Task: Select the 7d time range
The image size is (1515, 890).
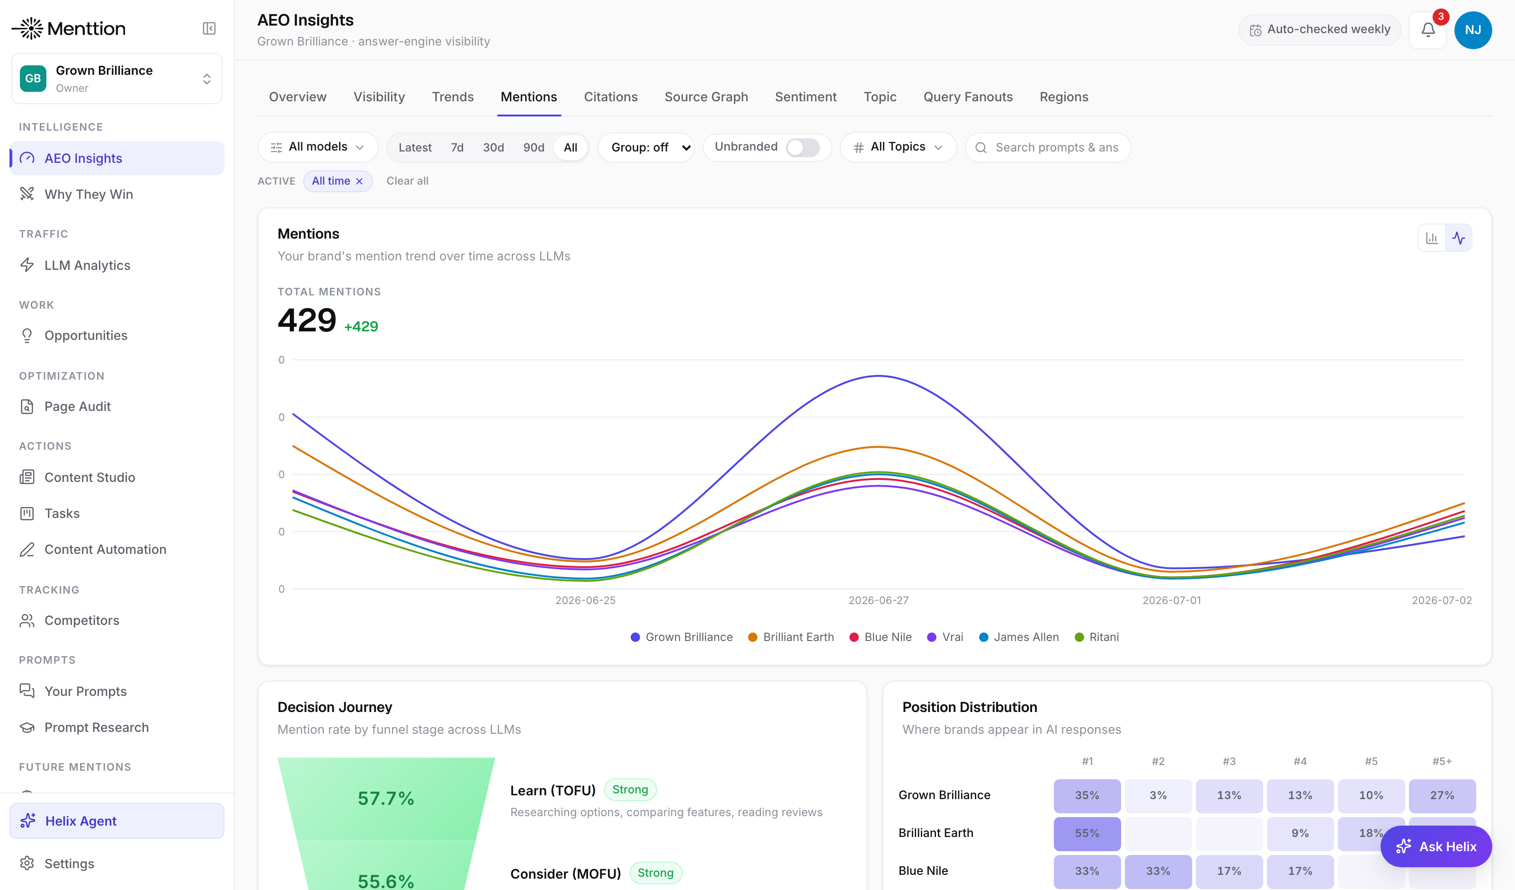Action: pos(457,147)
